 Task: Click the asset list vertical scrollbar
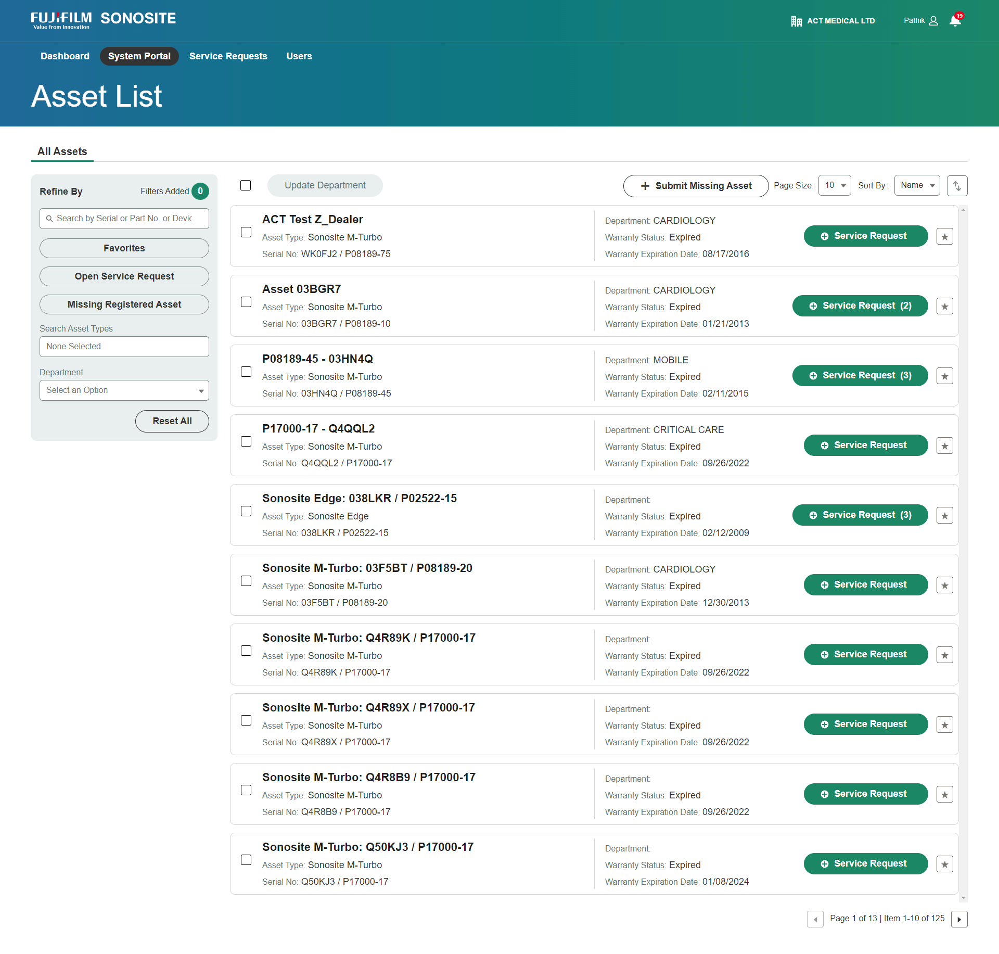pos(963,554)
